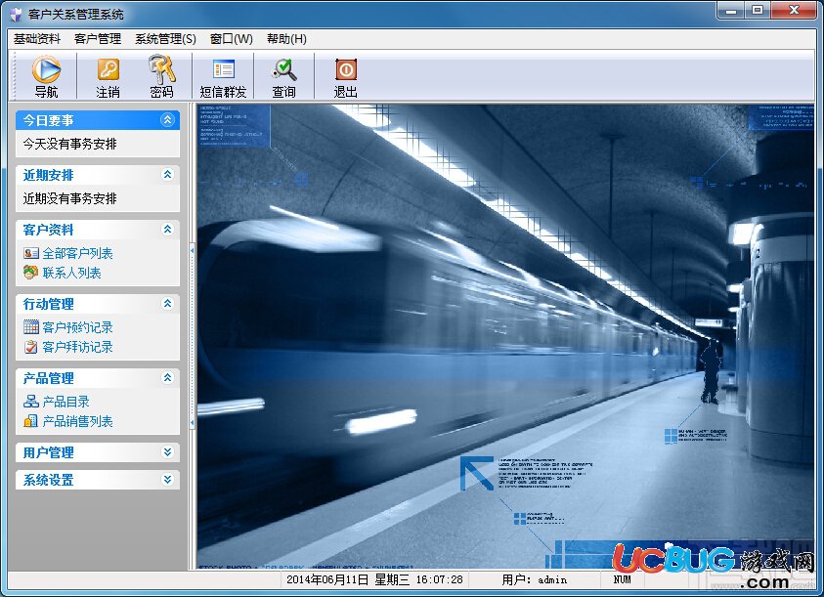Open the 客户管理 menu

coord(98,39)
